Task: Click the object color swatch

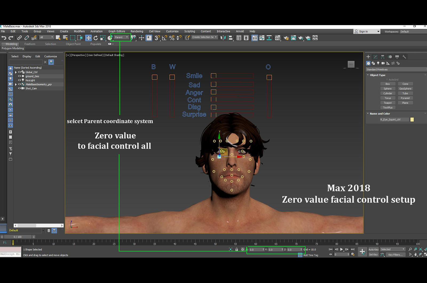Action: point(412,120)
